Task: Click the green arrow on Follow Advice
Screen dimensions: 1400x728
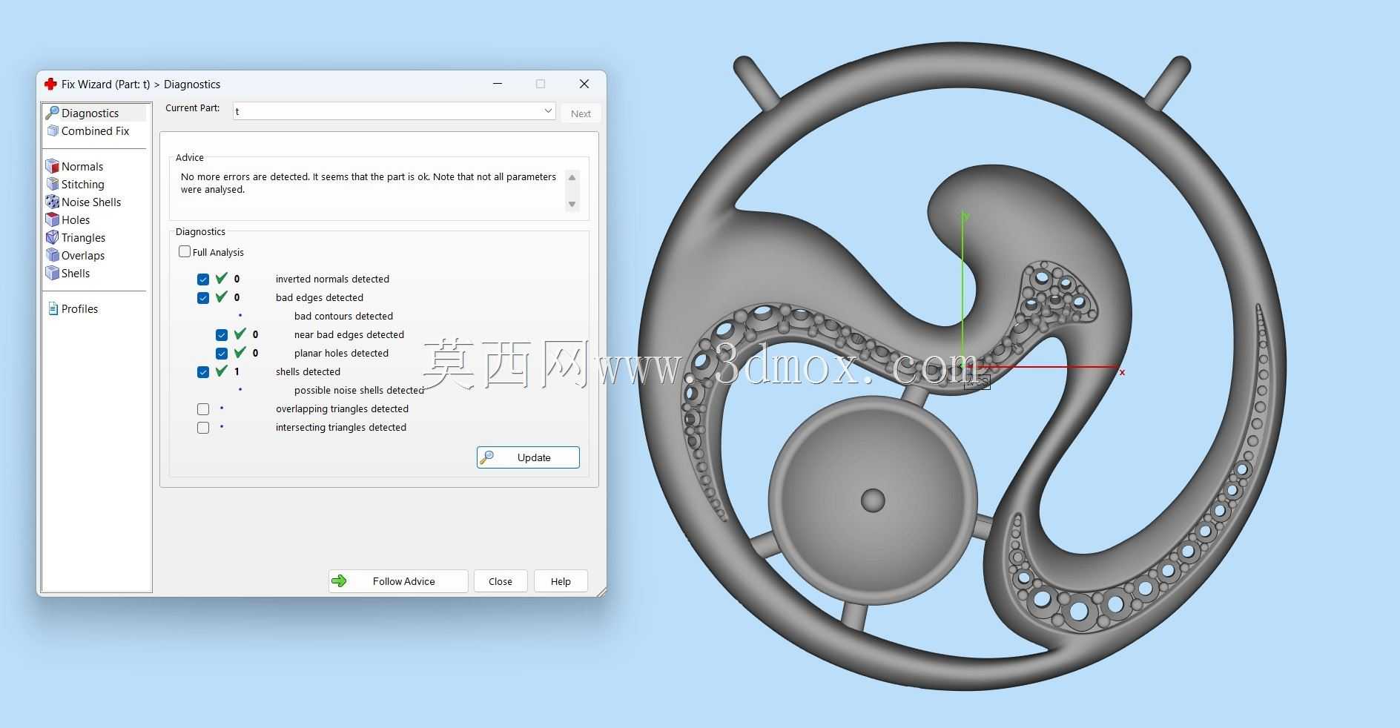Action: (x=339, y=580)
